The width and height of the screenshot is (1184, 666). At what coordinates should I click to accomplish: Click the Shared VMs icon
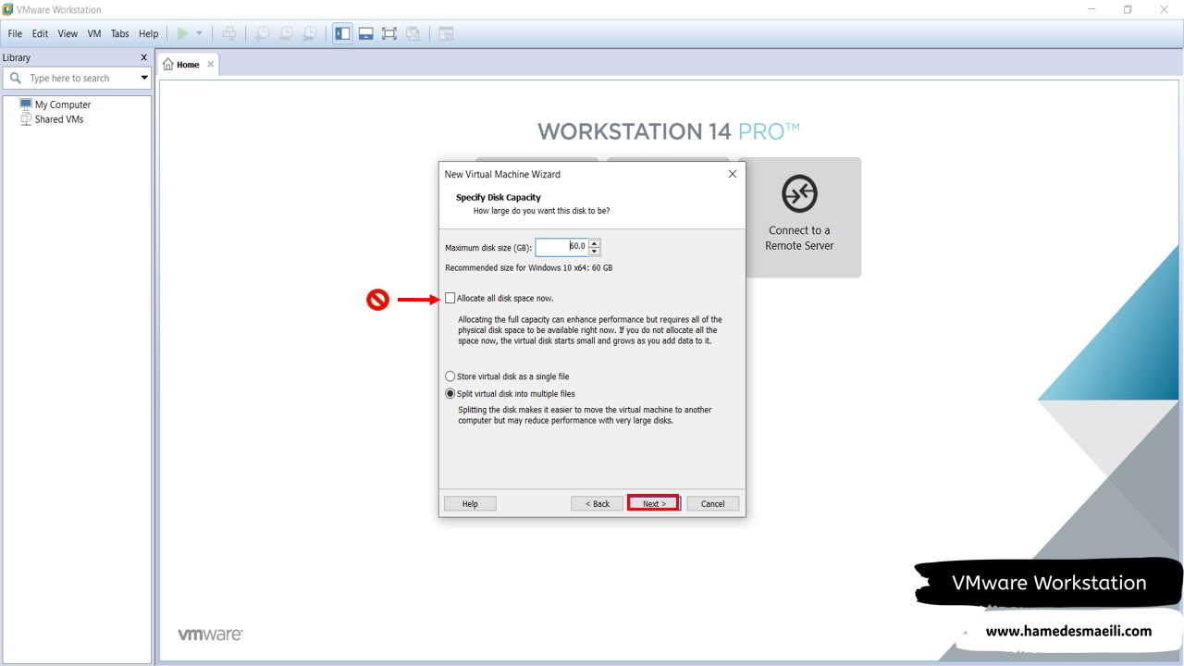coord(26,119)
